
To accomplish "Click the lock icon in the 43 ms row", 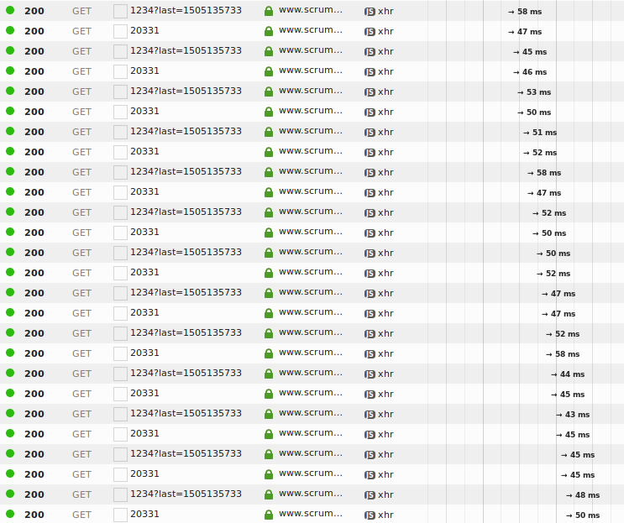I will (x=269, y=414).
